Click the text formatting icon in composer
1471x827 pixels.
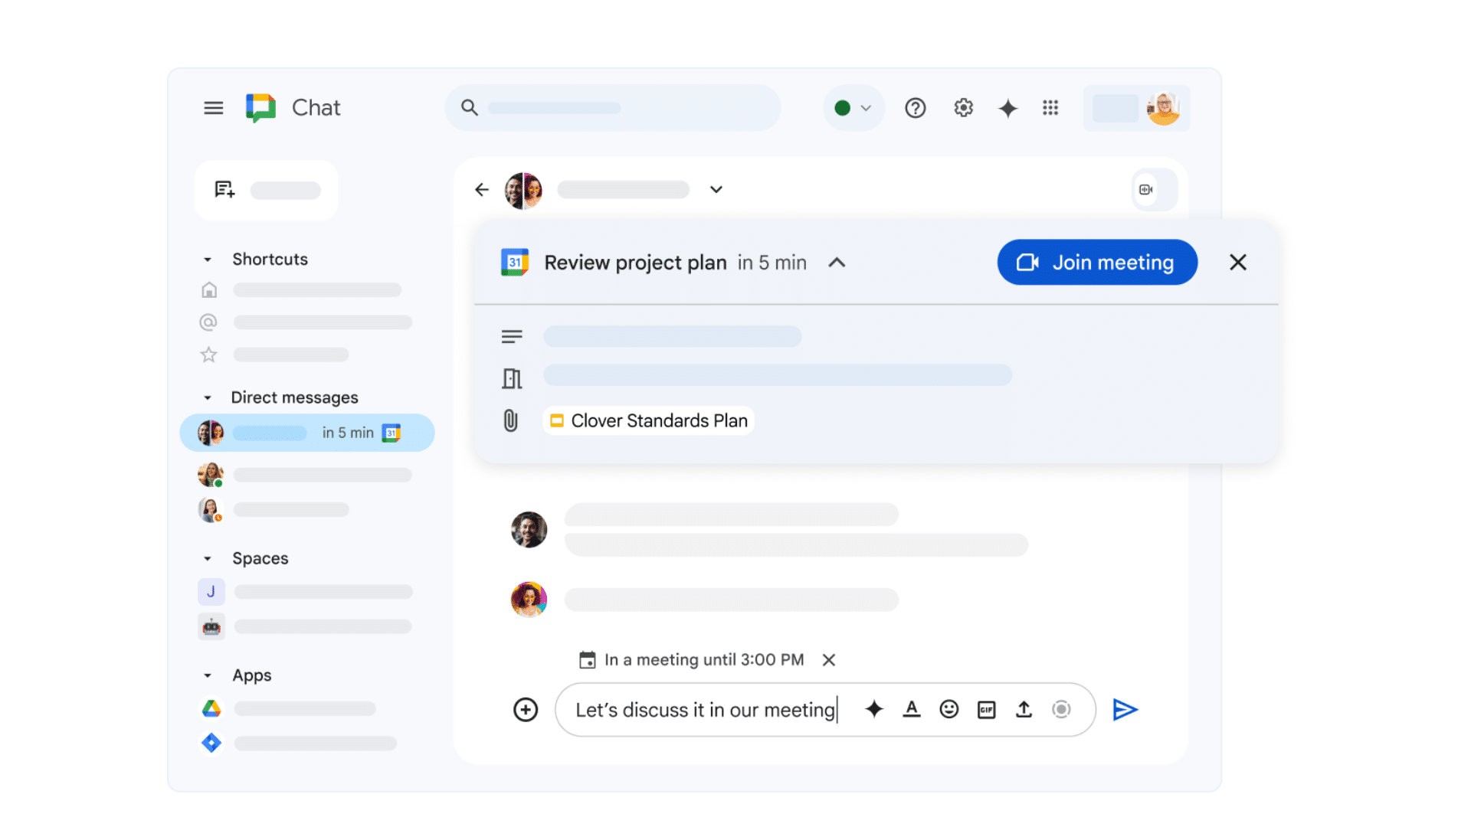910,709
